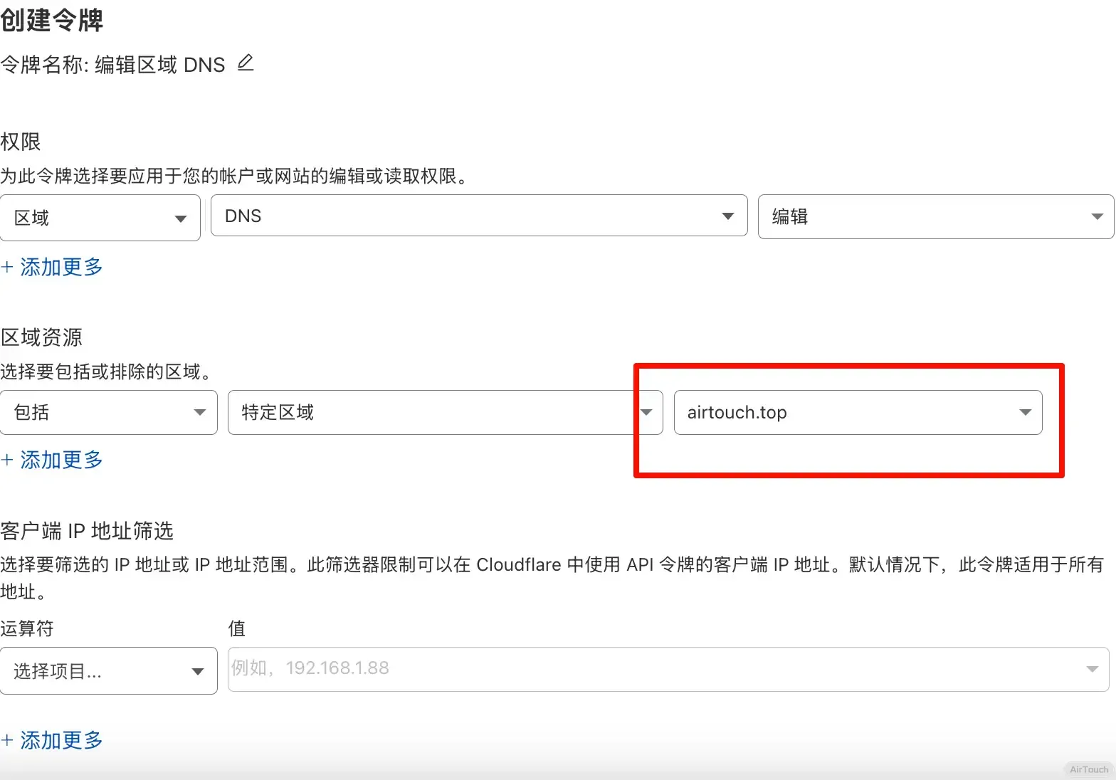
Task: Open the 选择项目... operator dropdown
Action: (108, 671)
